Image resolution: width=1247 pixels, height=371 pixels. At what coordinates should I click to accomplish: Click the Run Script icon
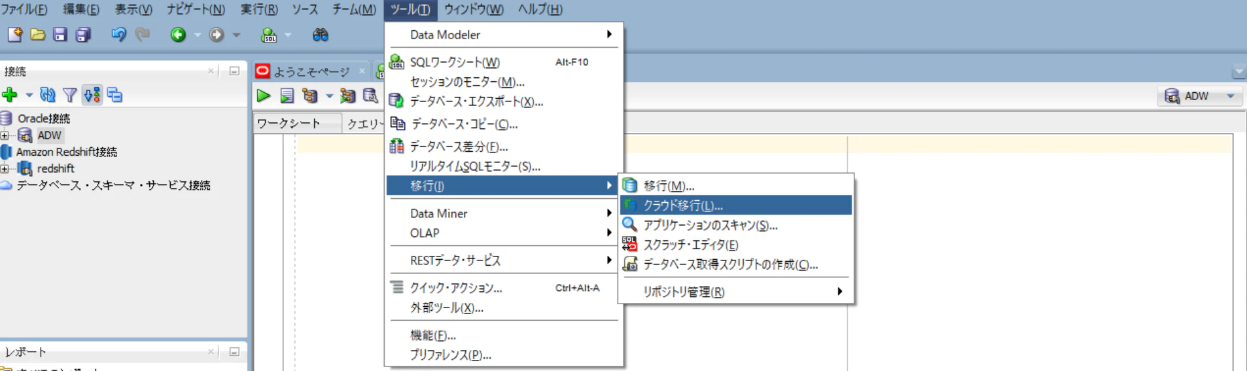287,96
